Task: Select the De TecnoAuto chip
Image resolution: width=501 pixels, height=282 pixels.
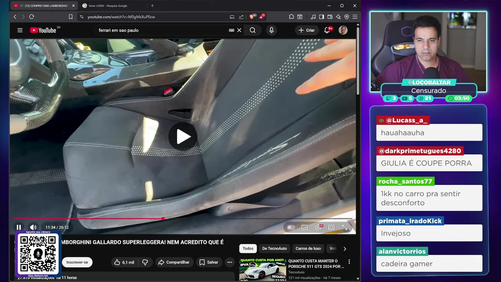Action: point(274,248)
